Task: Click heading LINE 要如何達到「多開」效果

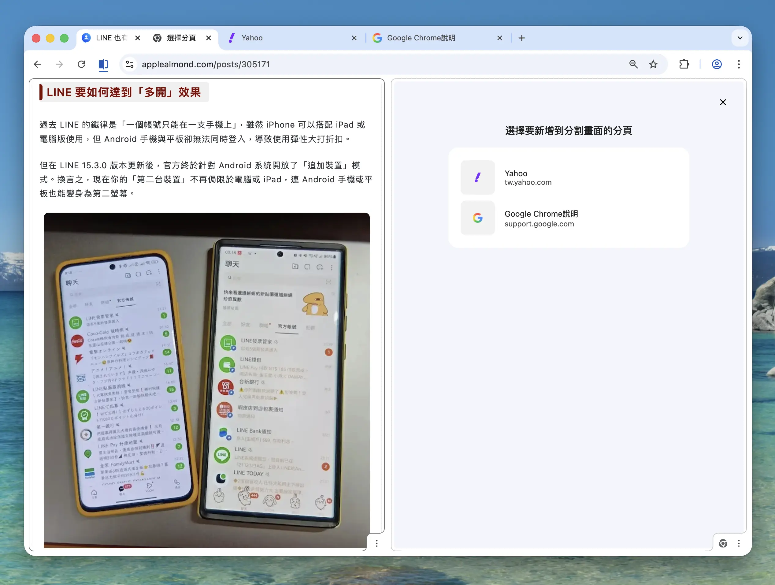Action: pos(124,92)
